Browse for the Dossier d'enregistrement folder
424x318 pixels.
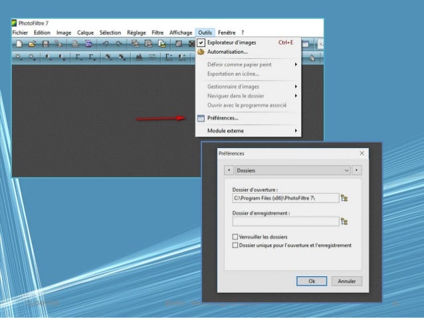(x=344, y=222)
